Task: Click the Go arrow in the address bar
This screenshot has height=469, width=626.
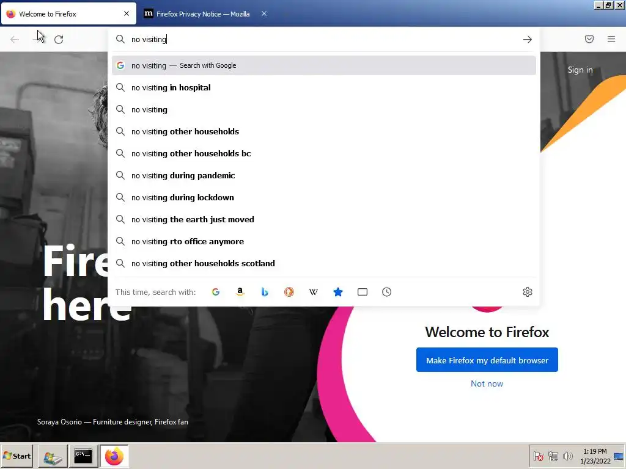Action: coord(528,39)
